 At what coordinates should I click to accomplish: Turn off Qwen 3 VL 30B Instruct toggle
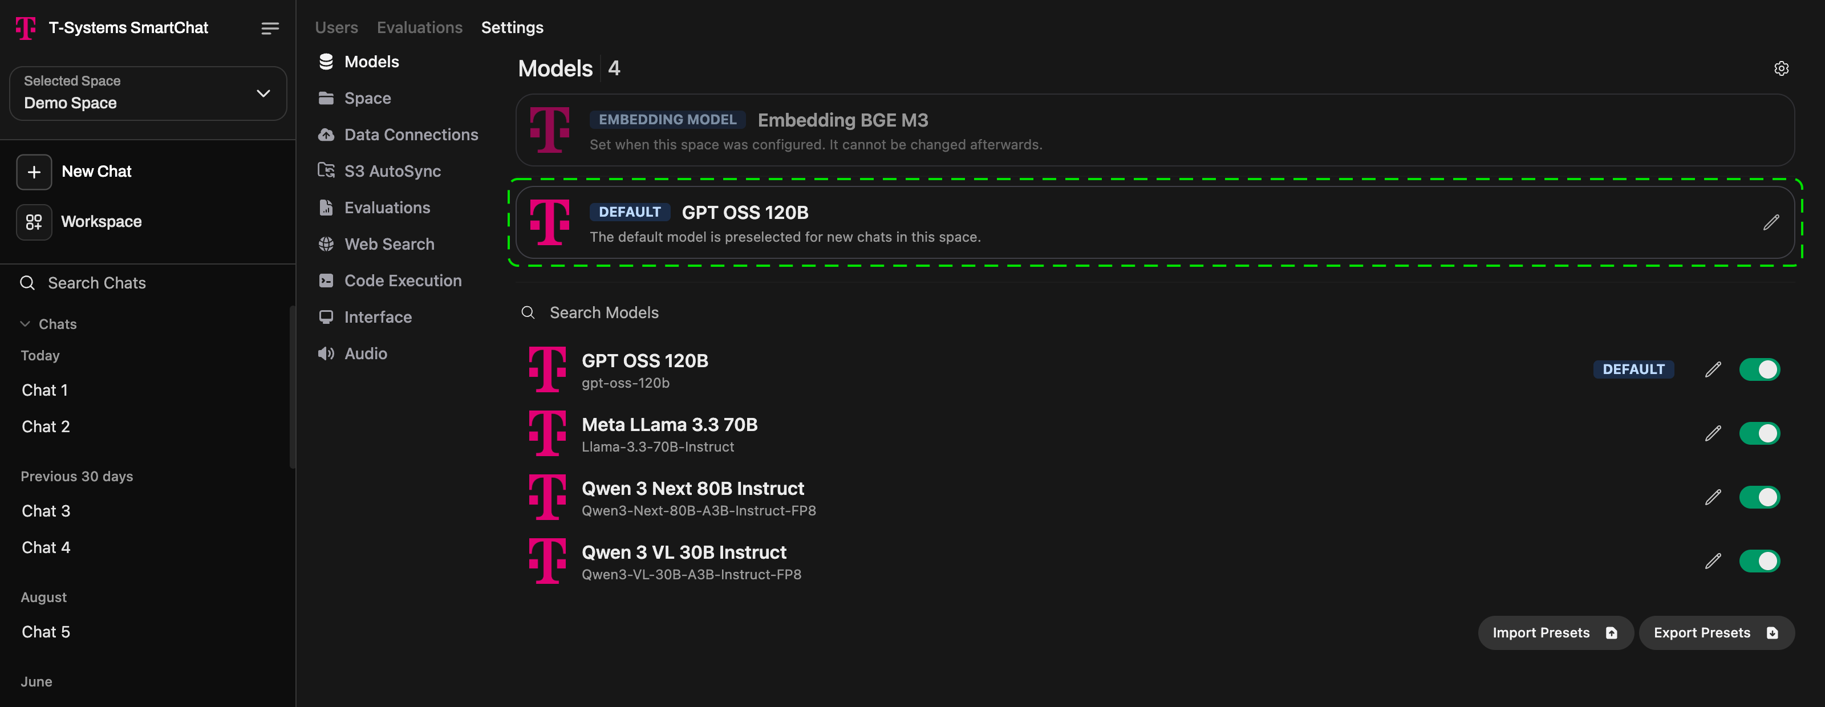1760,561
